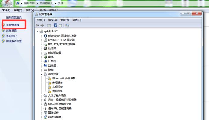209x120 pixels.
Task: Open 高级系统设置 sidebar link
Action: [14, 41]
